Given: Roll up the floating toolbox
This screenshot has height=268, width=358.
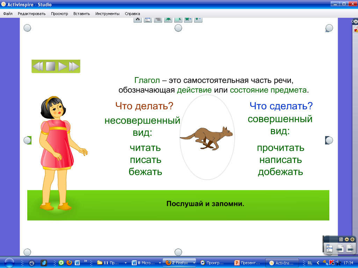Looking at the screenshot, I should tap(346, 239).
